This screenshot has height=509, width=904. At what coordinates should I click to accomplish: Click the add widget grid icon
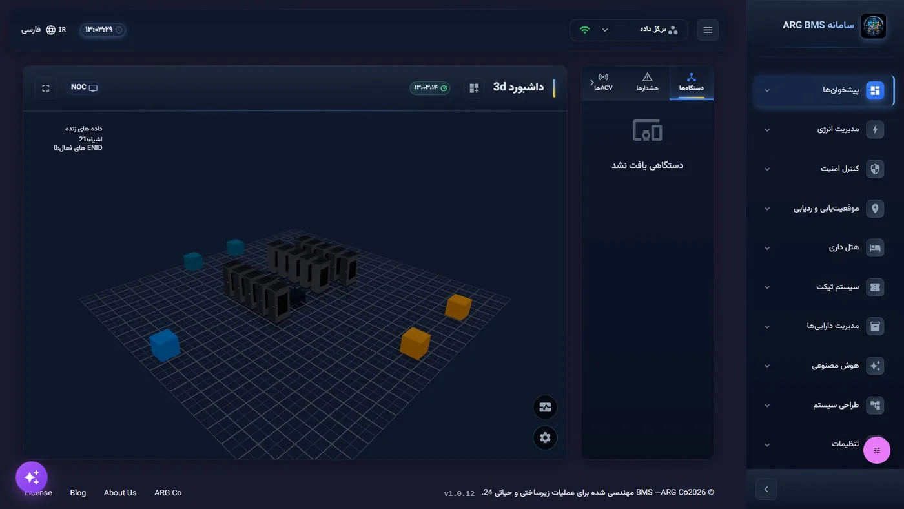[474, 88]
